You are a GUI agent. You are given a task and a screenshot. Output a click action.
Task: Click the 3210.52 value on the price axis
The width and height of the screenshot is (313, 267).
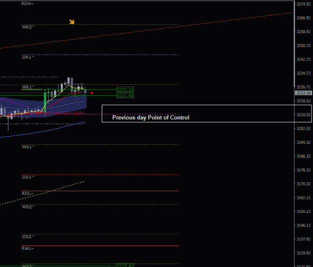303,115
